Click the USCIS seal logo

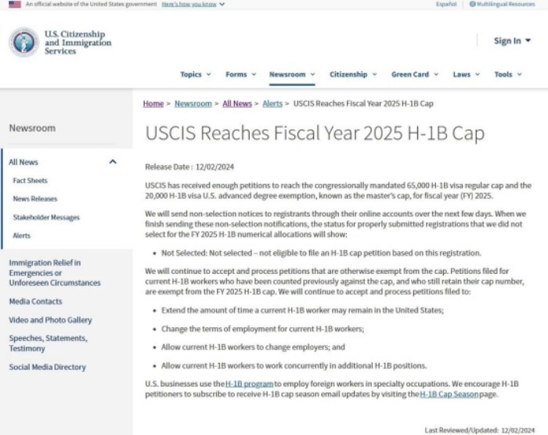pos(23,42)
